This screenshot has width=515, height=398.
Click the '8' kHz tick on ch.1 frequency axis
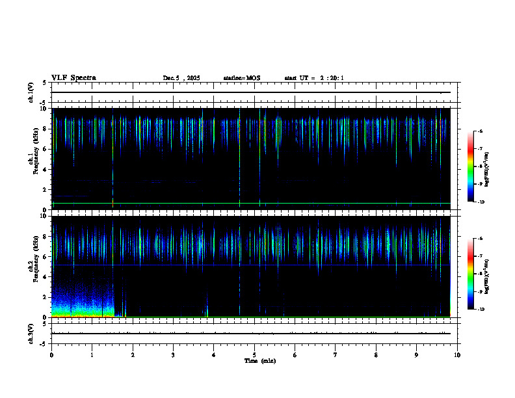click(x=46, y=129)
